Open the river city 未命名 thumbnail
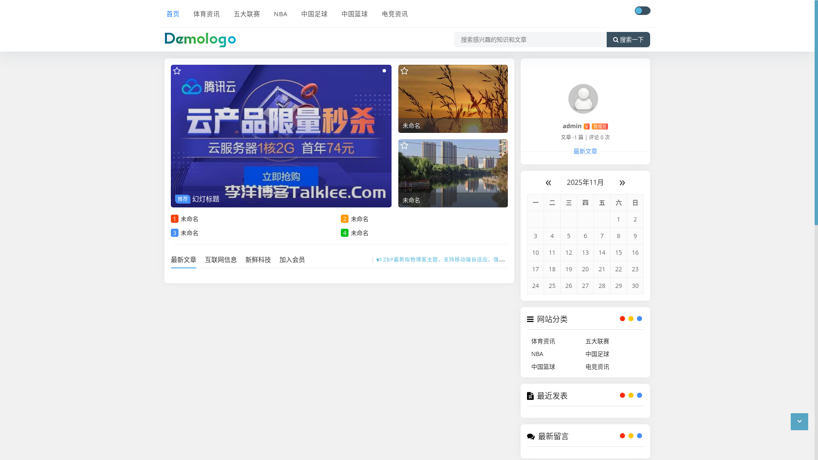 [453, 173]
